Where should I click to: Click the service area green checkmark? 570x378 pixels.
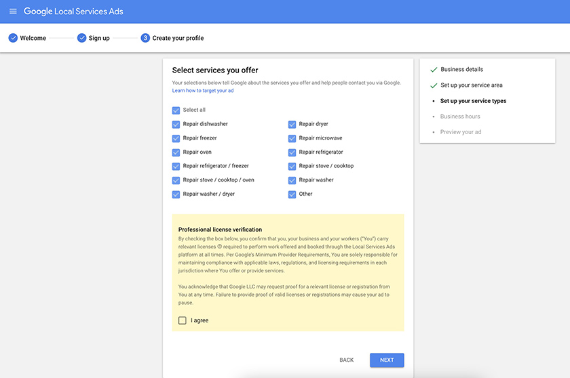point(434,85)
